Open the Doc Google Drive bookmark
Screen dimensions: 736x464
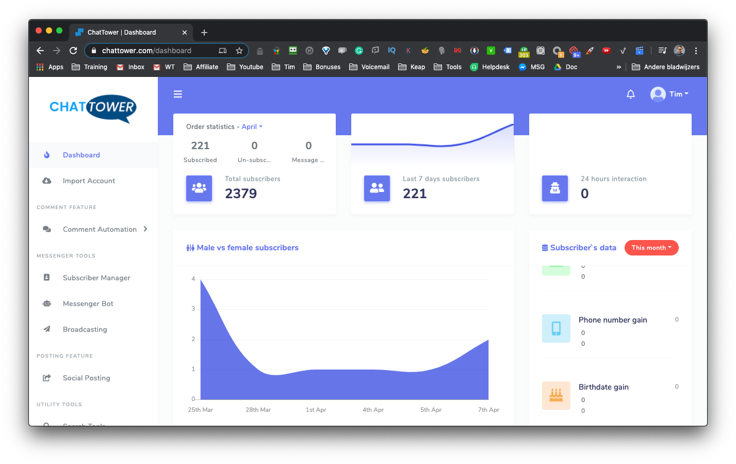(x=565, y=67)
